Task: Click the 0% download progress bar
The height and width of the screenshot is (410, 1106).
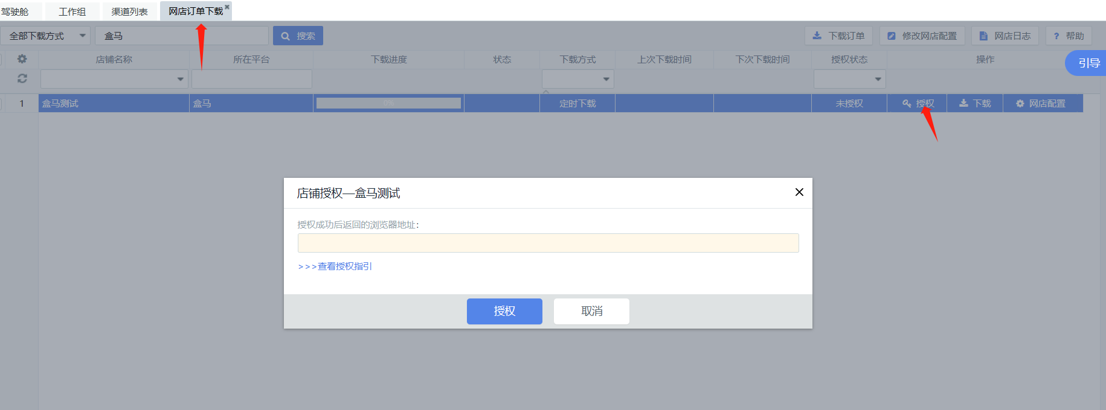Action: [388, 104]
